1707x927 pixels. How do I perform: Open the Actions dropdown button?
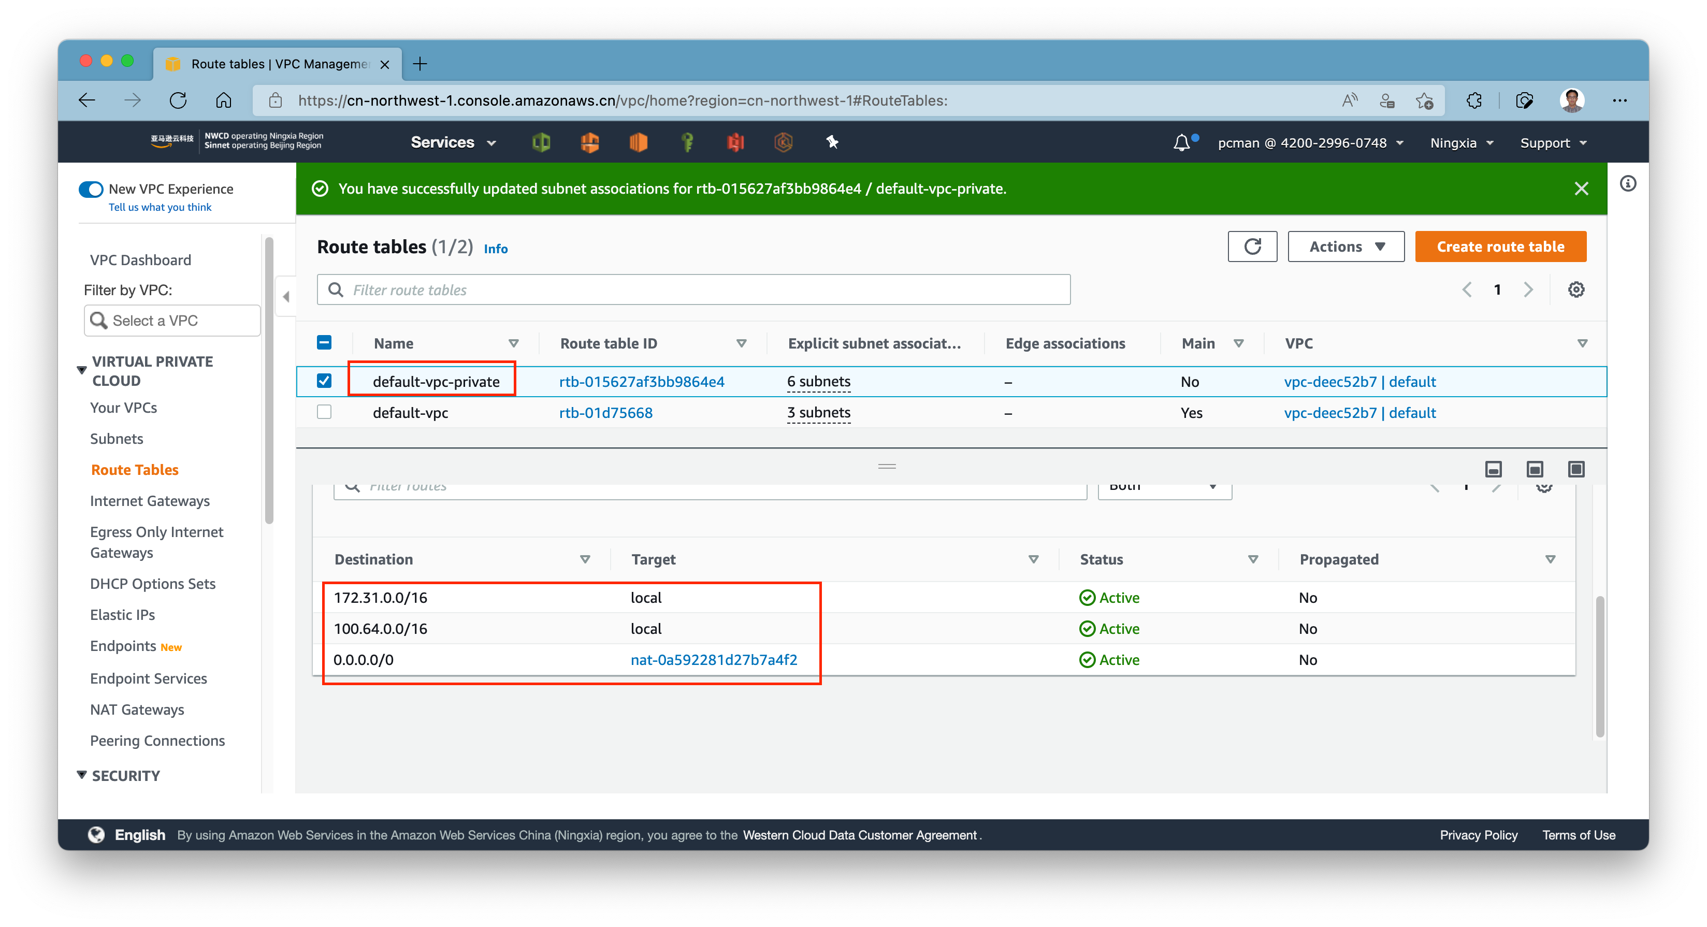[x=1346, y=247]
